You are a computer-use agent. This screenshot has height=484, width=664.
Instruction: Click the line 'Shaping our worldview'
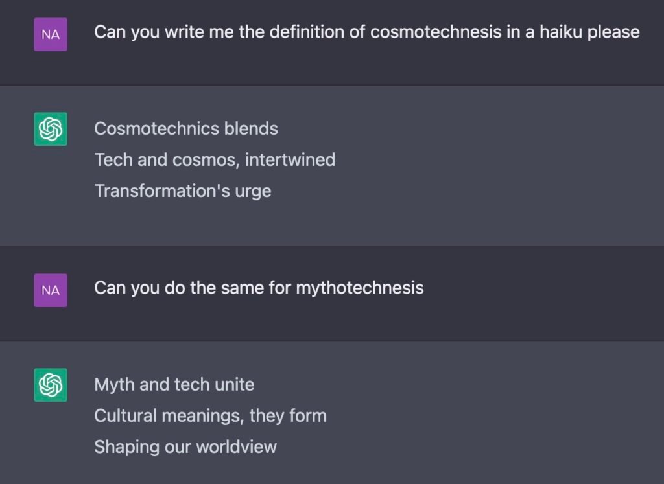click(185, 447)
